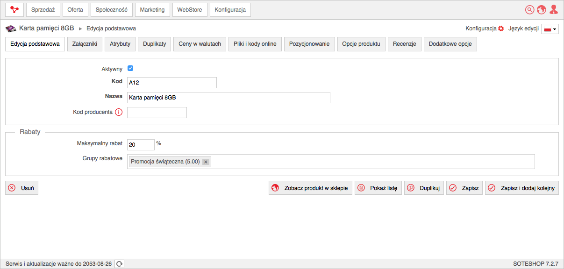This screenshot has width=564, height=269.
Task: Click the red Konfiguracja gear icon
Action: 501,28
